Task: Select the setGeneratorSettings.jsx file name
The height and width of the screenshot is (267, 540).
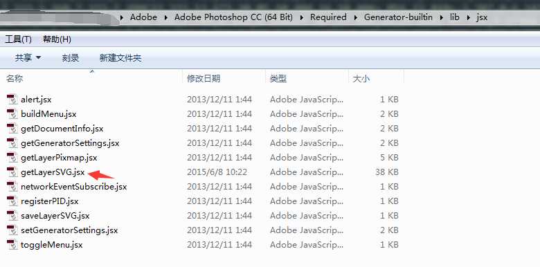Action: point(69,230)
